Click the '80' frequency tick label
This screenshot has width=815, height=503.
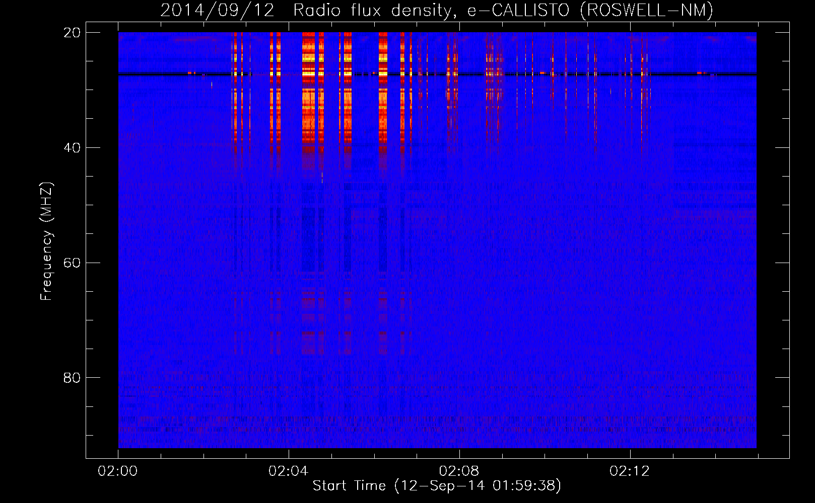pos(72,378)
